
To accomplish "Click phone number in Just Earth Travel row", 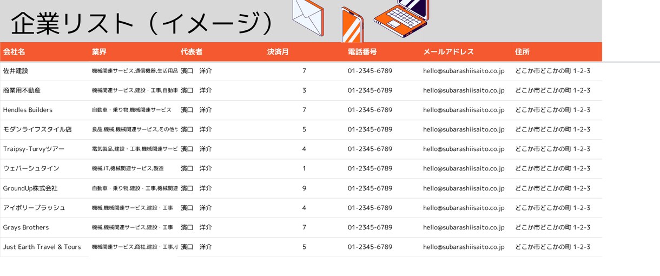I will pyautogui.click(x=370, y=247).
